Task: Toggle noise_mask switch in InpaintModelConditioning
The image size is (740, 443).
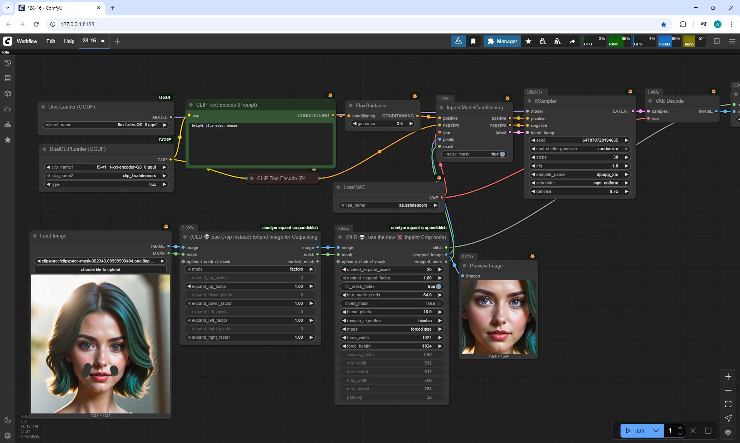Action: coord(502,154)
